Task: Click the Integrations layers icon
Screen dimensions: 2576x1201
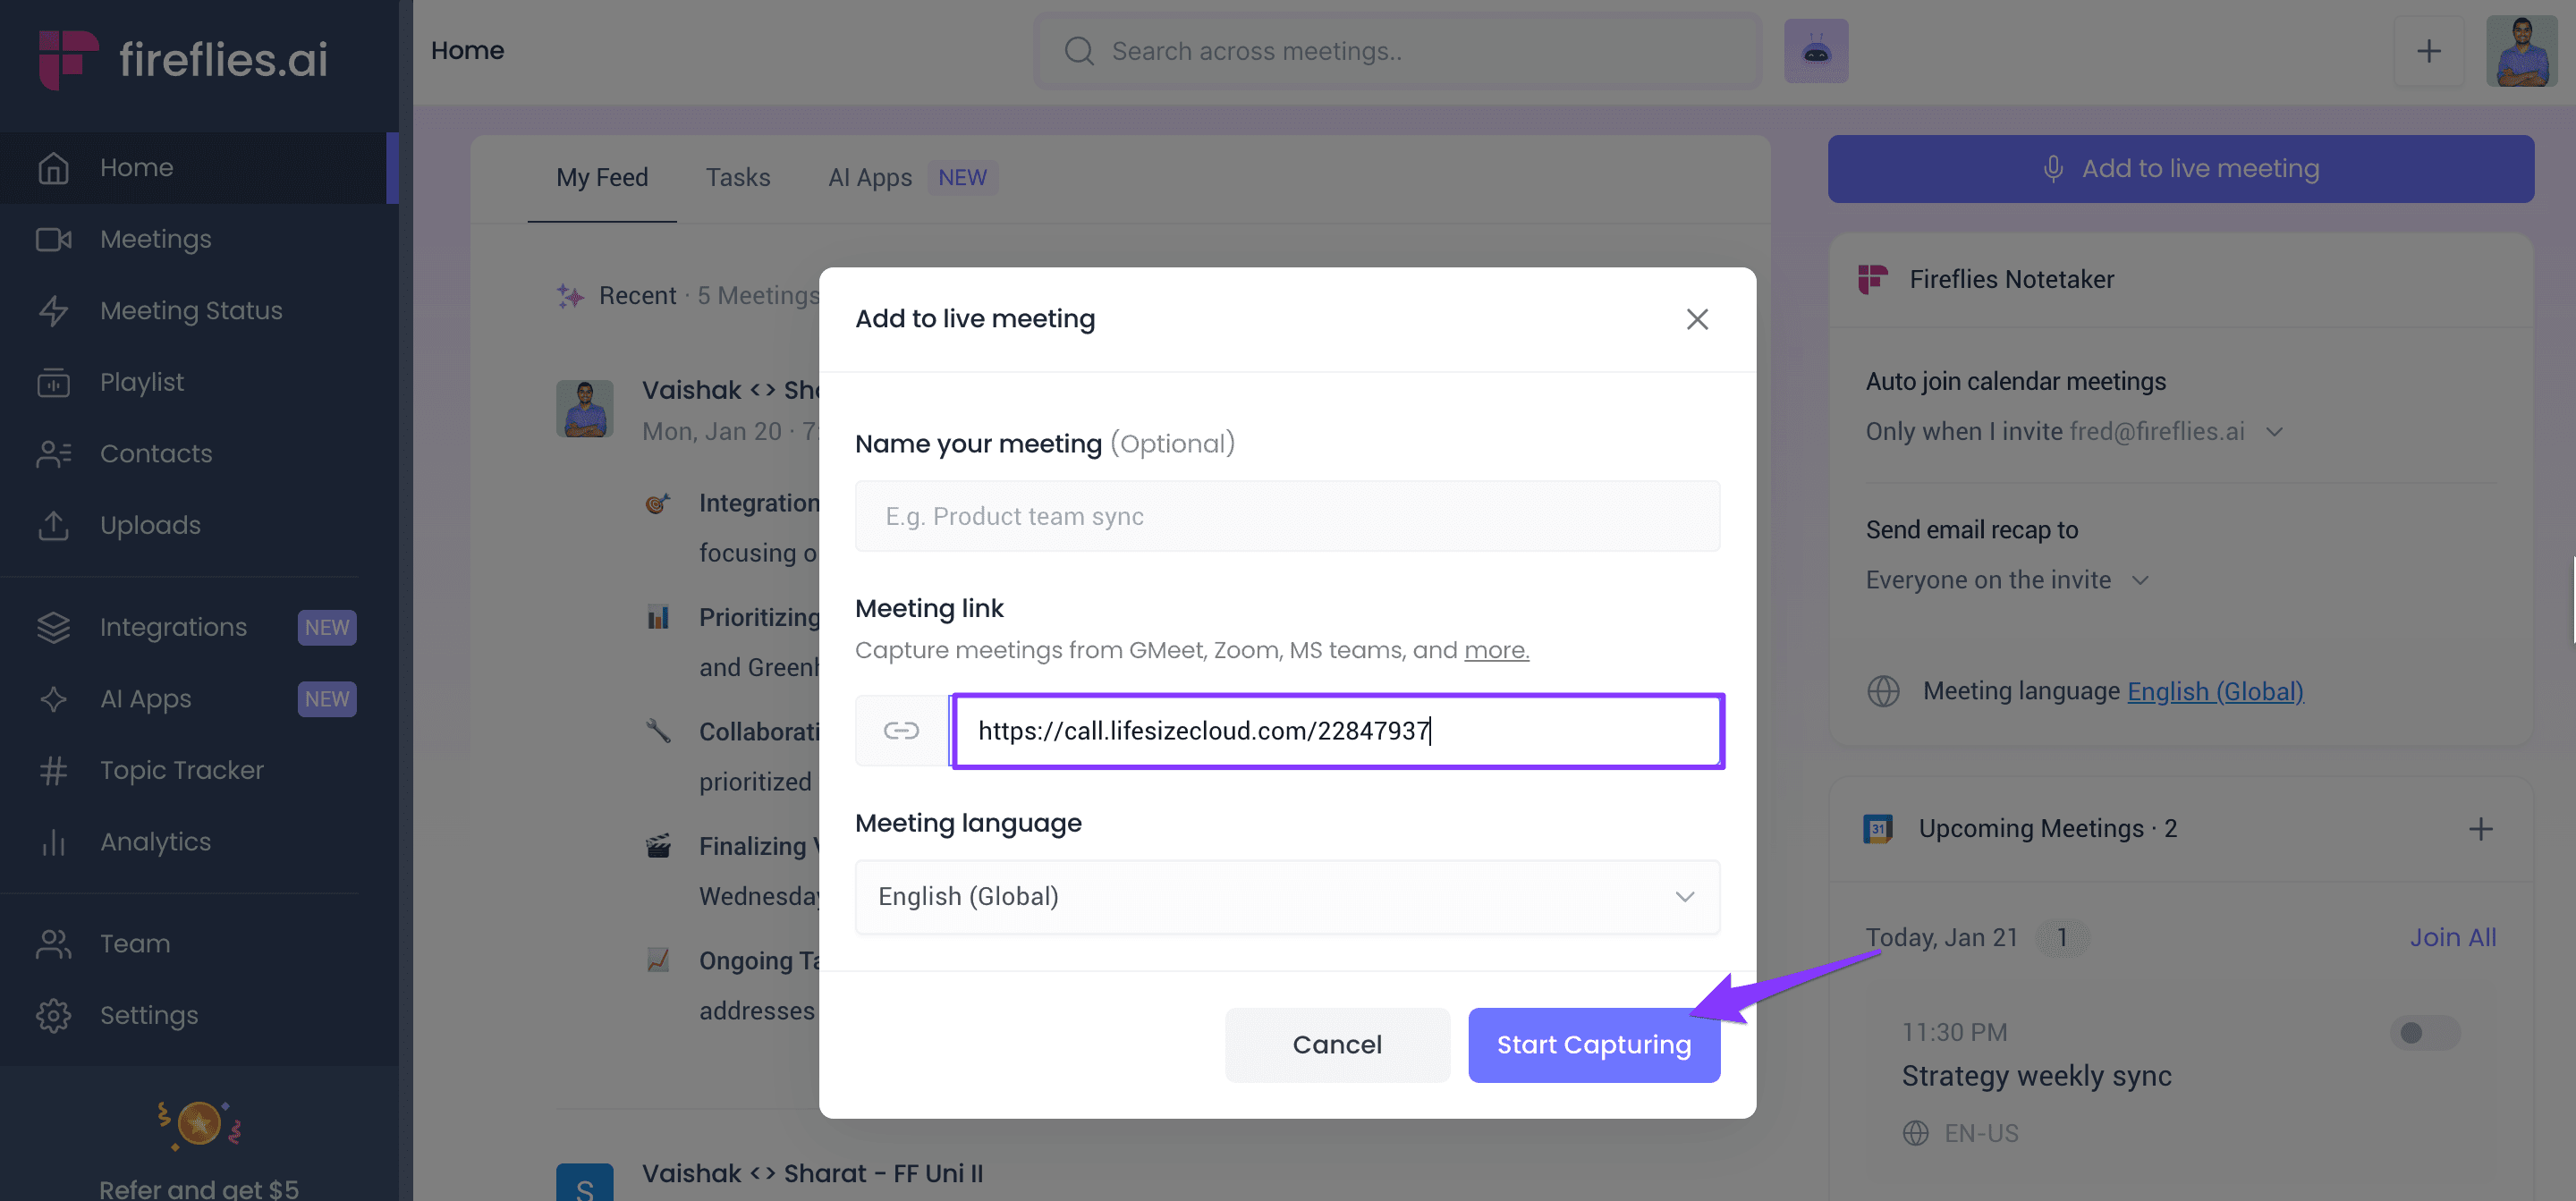Action: (54, 627)
